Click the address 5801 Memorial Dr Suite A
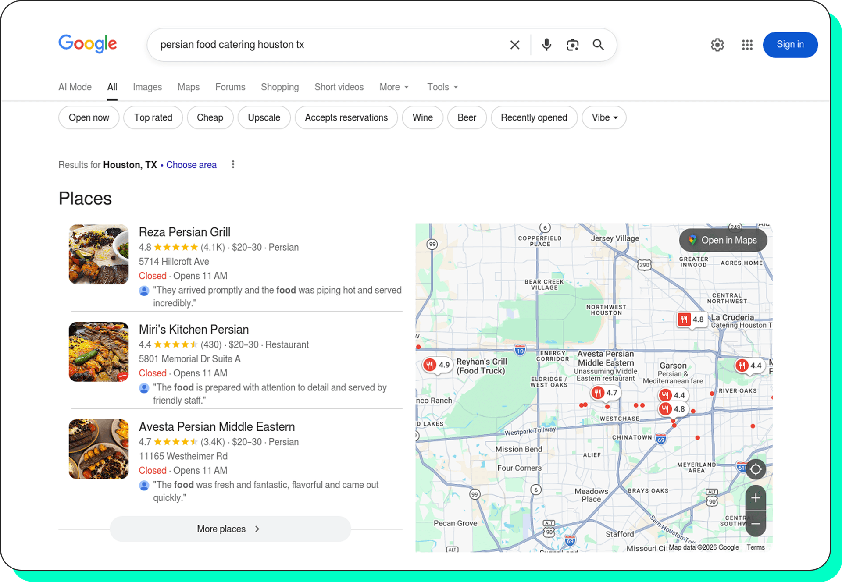 pyautogui.click(x=190, y=359)
